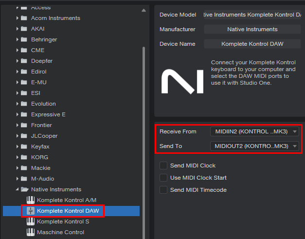This screenshot has height=239, width=305.
Task: Select the Evolution folder label
Action: tap(43, 104)
